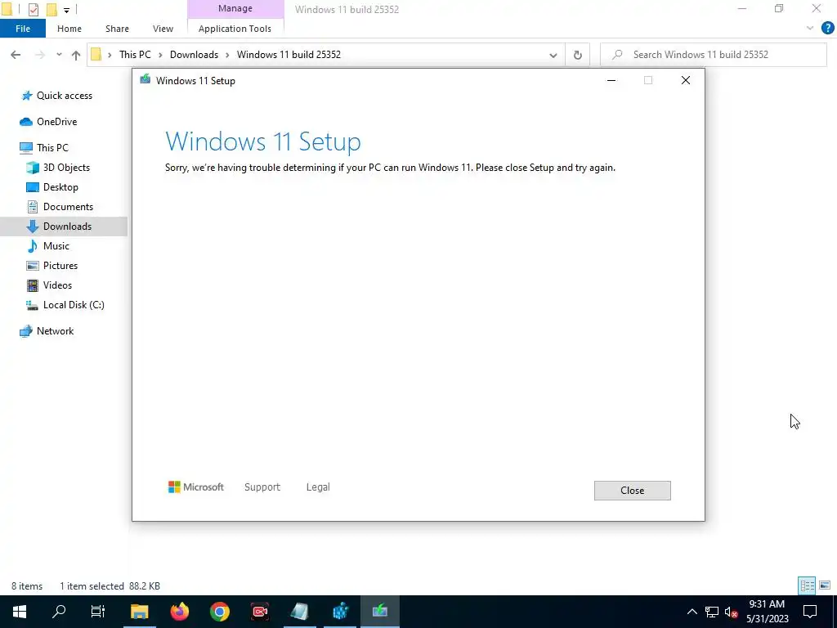
Task: Go up one folder level arrow
Action: (x=76, y=55)
